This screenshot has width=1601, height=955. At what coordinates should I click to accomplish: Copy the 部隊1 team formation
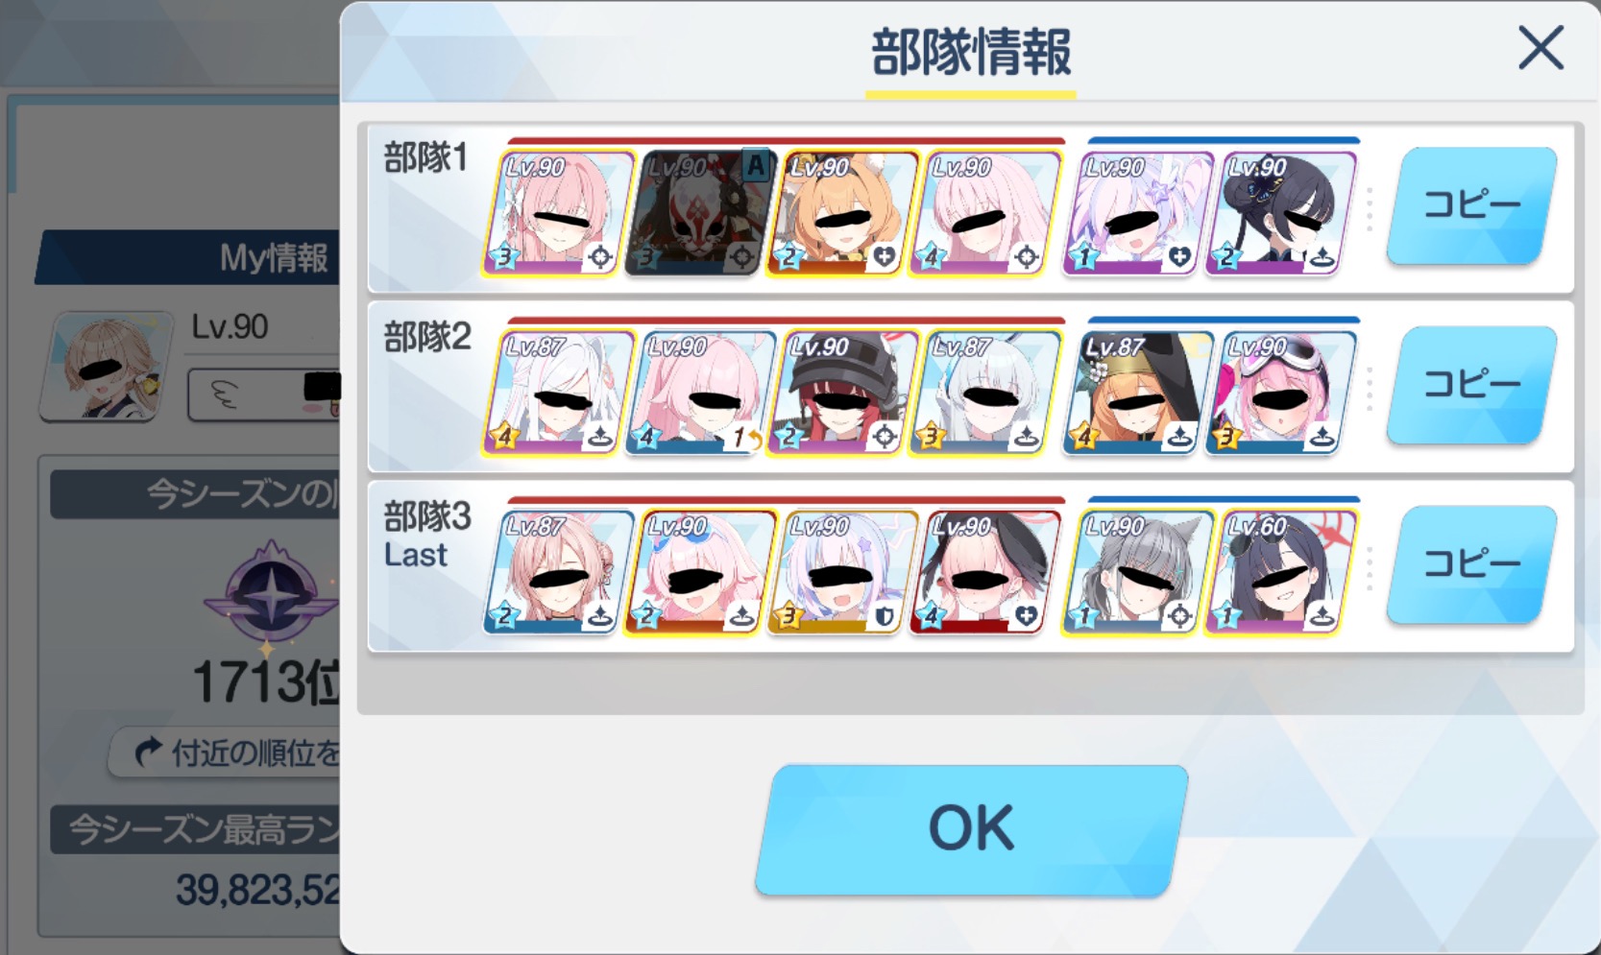1470,205
